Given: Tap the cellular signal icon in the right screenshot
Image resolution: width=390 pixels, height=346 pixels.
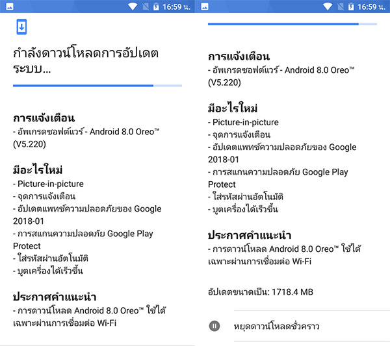Looking at the screenshot, I should (340, 6).
